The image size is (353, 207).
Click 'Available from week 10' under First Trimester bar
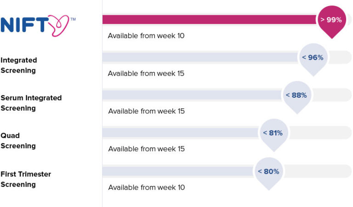pyautogui.click(x=146, y=187)
